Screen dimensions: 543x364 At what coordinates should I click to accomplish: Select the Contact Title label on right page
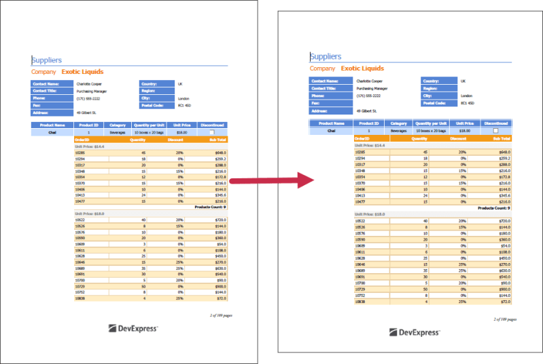coord(330,88)
